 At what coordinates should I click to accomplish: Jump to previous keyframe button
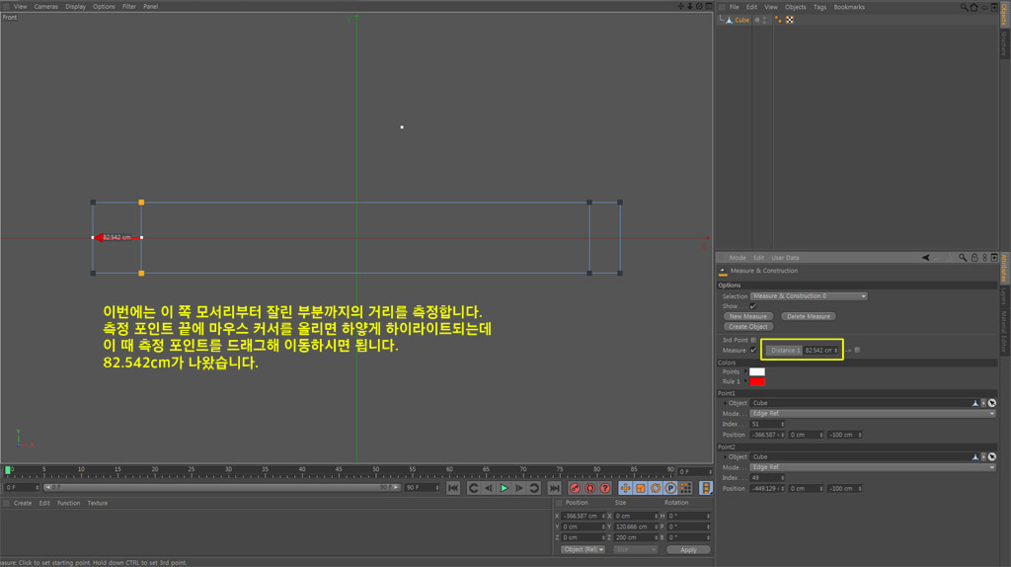coord(473,488)
